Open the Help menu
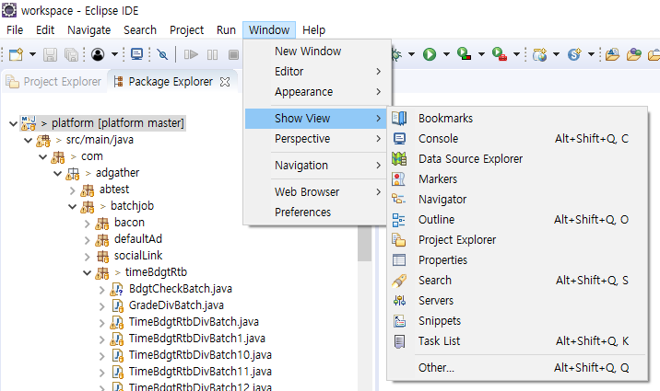Image resolution: width=660 pixels, height=391 pixels. tap(313, 30)
